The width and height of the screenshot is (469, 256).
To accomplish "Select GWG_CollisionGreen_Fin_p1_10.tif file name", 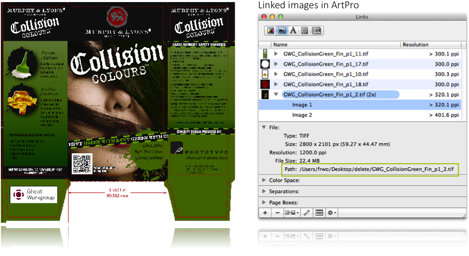I will point(326,74).
